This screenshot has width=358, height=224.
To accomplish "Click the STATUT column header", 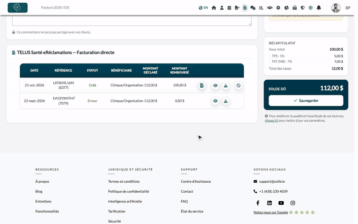I will [x=92, y=70].
